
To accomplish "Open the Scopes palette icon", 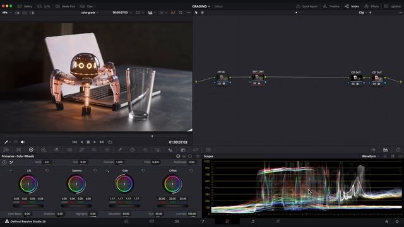I will (x=386, y=150).
